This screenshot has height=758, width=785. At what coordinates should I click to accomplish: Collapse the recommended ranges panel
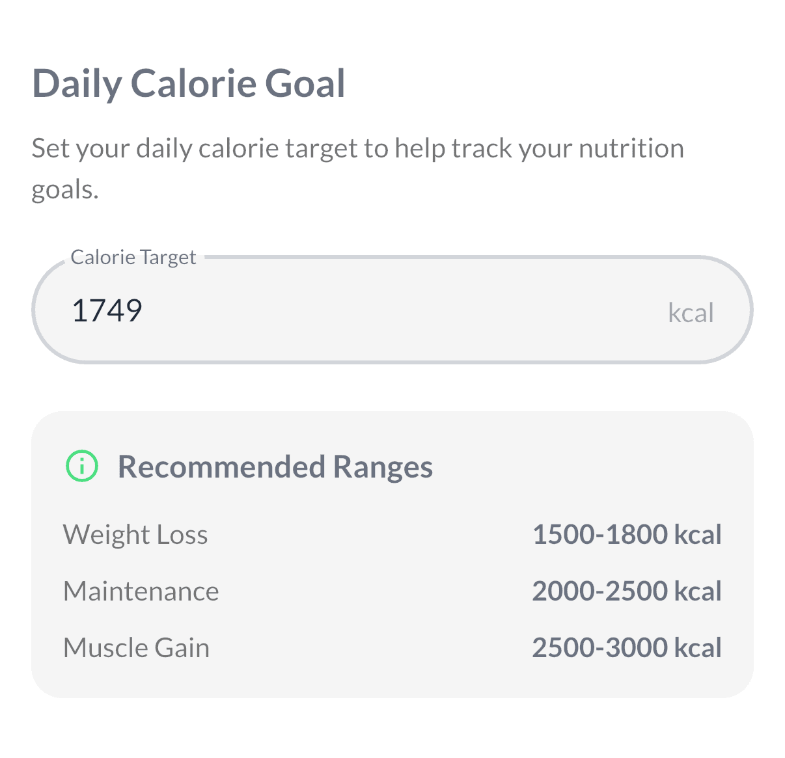[275, 466]
